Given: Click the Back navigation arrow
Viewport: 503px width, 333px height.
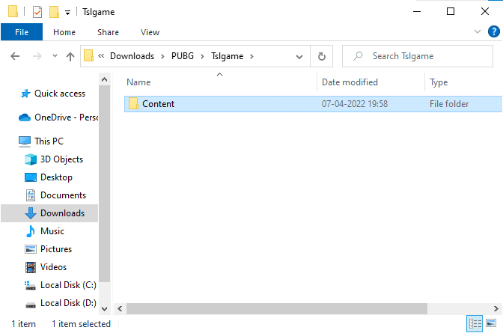Looking at the screenshot, I should pos(16,56).
